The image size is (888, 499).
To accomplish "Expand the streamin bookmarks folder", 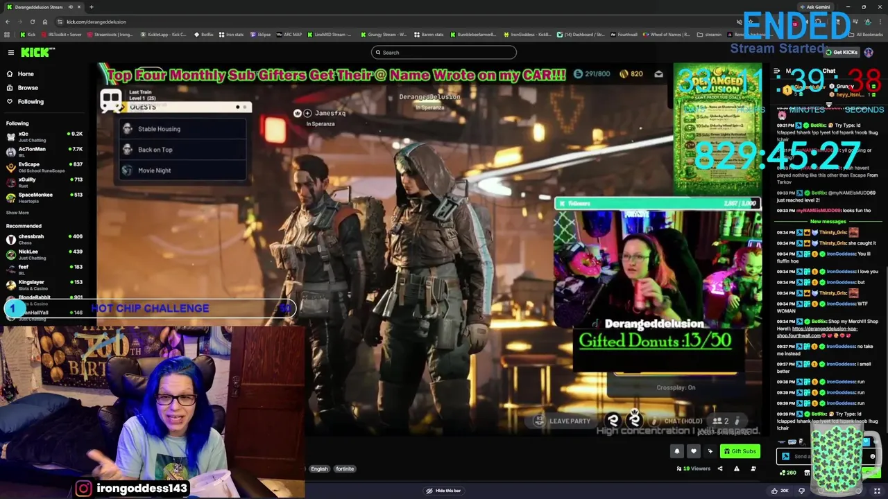I will coord(710,34).
